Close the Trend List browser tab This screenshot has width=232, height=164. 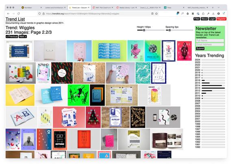pos(89,8)
